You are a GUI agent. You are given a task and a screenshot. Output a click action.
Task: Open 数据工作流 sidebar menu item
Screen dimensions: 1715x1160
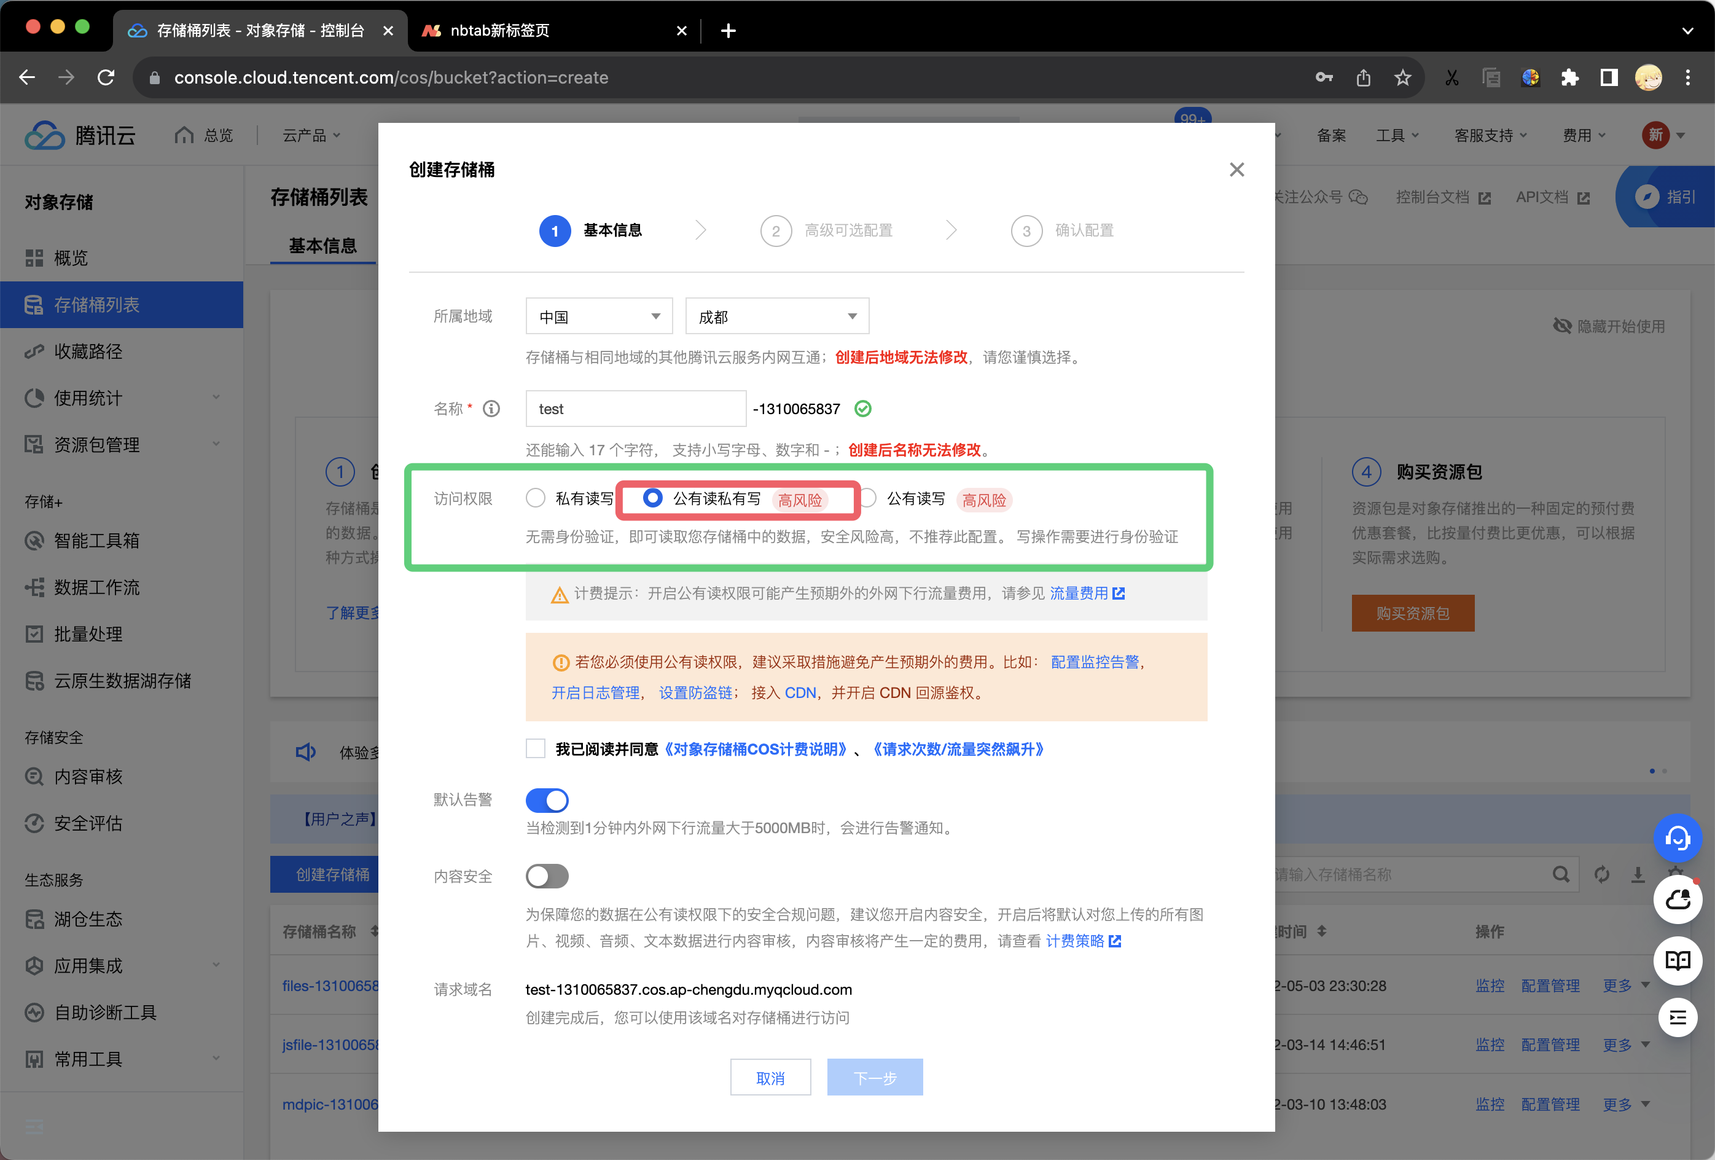click(x=122, y=587)
